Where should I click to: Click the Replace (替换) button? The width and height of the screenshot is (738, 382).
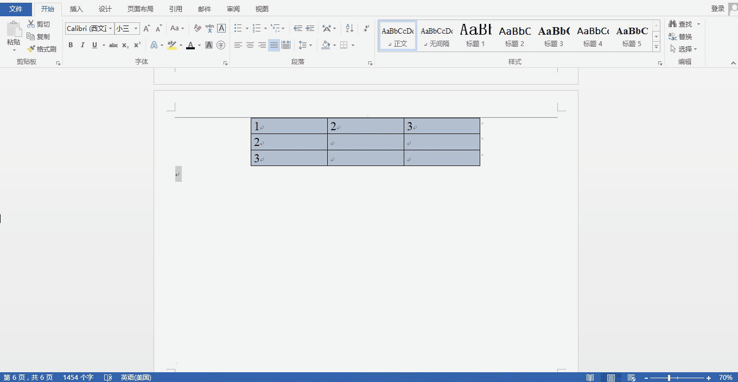tap(680, 37)
